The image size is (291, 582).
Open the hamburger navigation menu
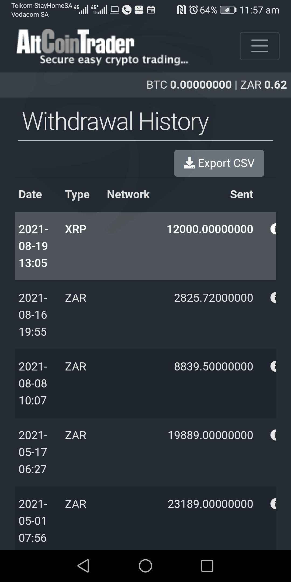(259, 46)
